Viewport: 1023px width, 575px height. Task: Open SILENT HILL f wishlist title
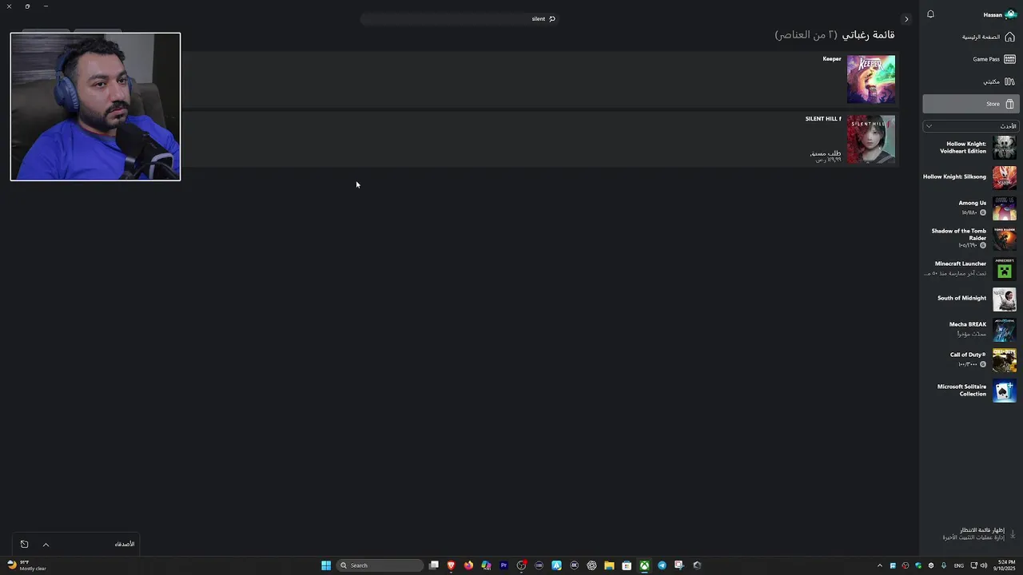tap(823, 119)
